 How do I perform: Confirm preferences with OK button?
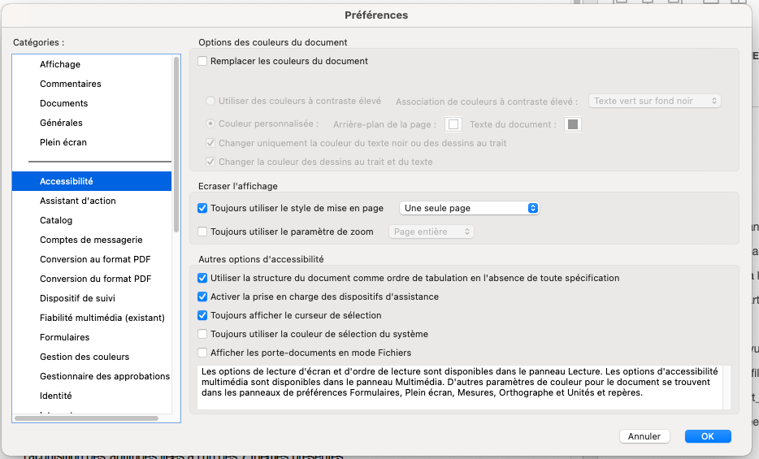pos(708,436)
